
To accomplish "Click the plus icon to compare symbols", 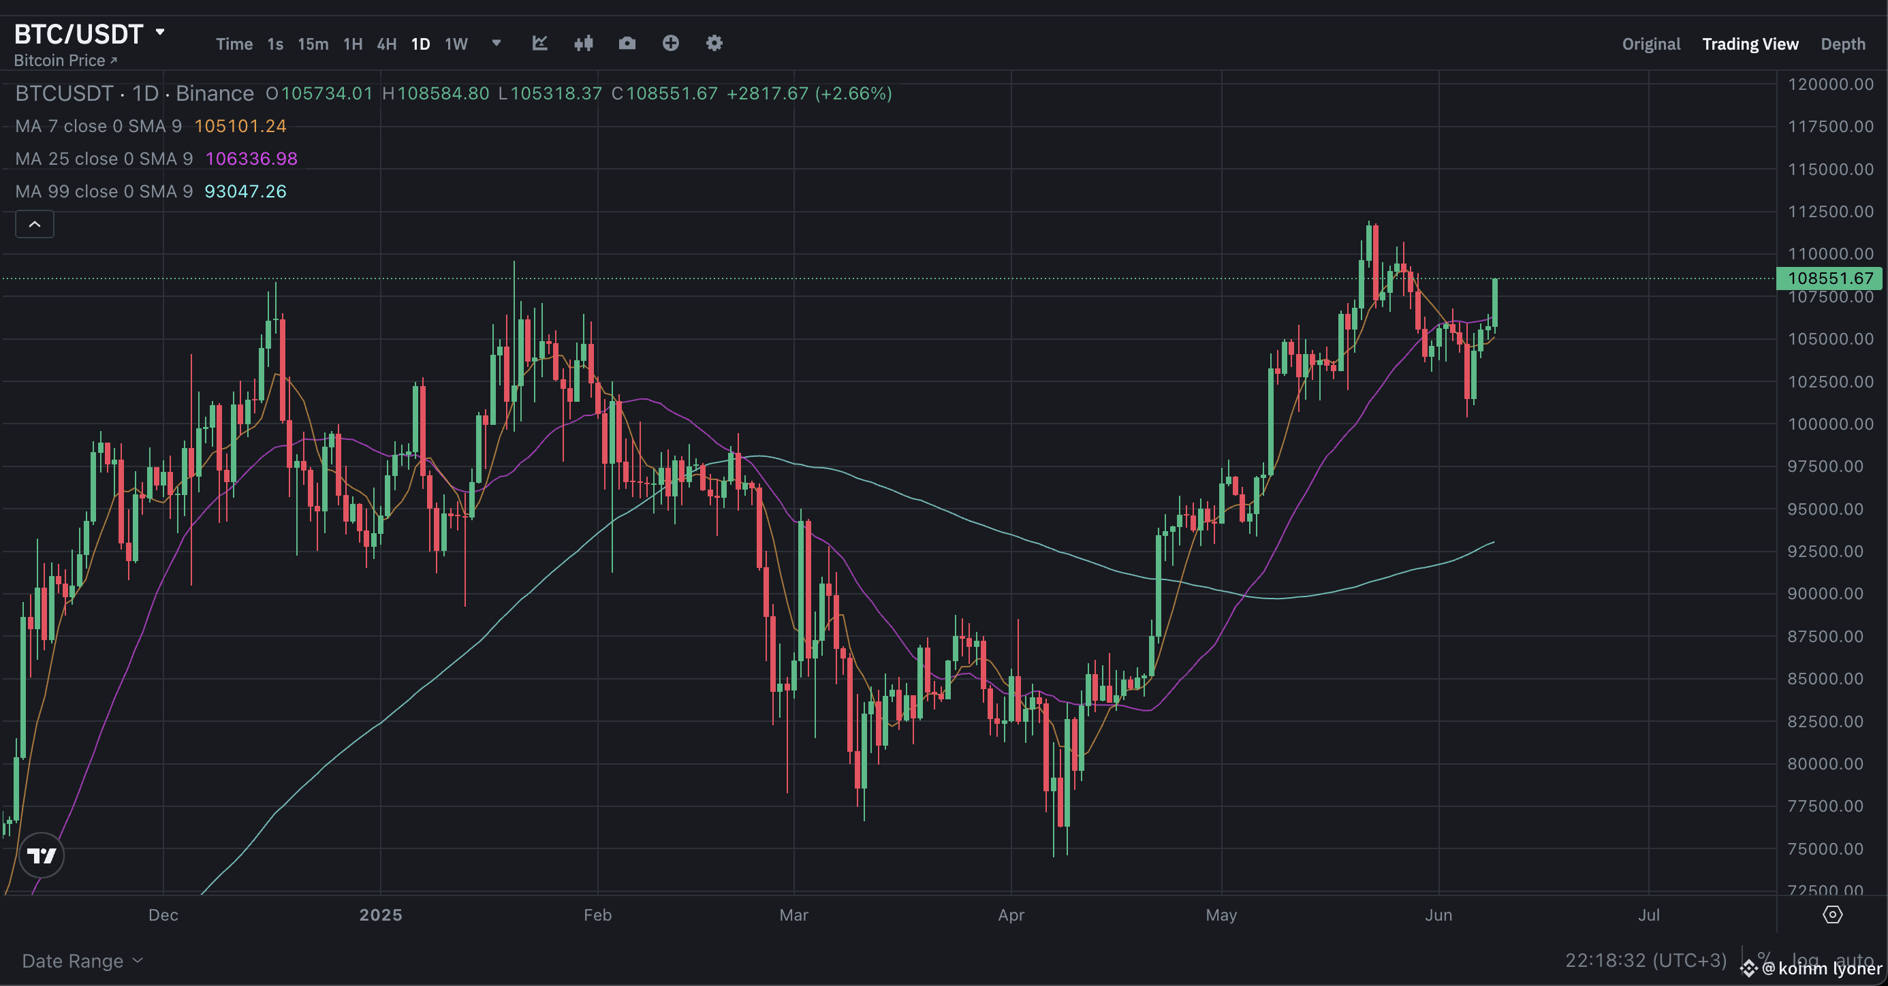I will 671,43.
